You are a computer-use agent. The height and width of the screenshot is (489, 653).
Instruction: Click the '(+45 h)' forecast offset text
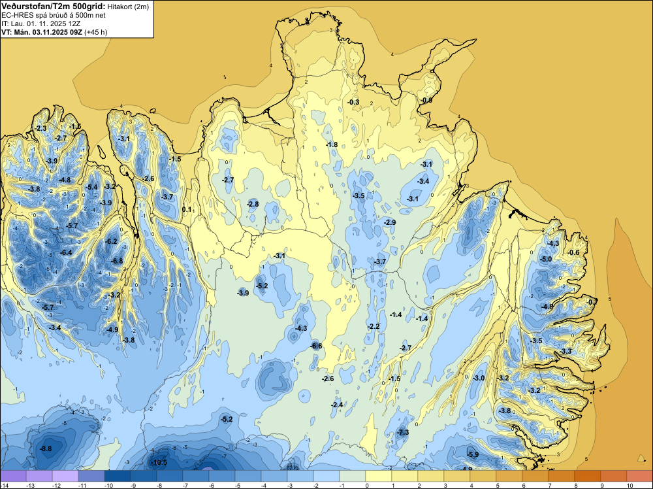(x=96, y=32)
